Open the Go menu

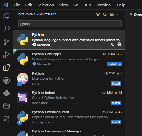76,5
